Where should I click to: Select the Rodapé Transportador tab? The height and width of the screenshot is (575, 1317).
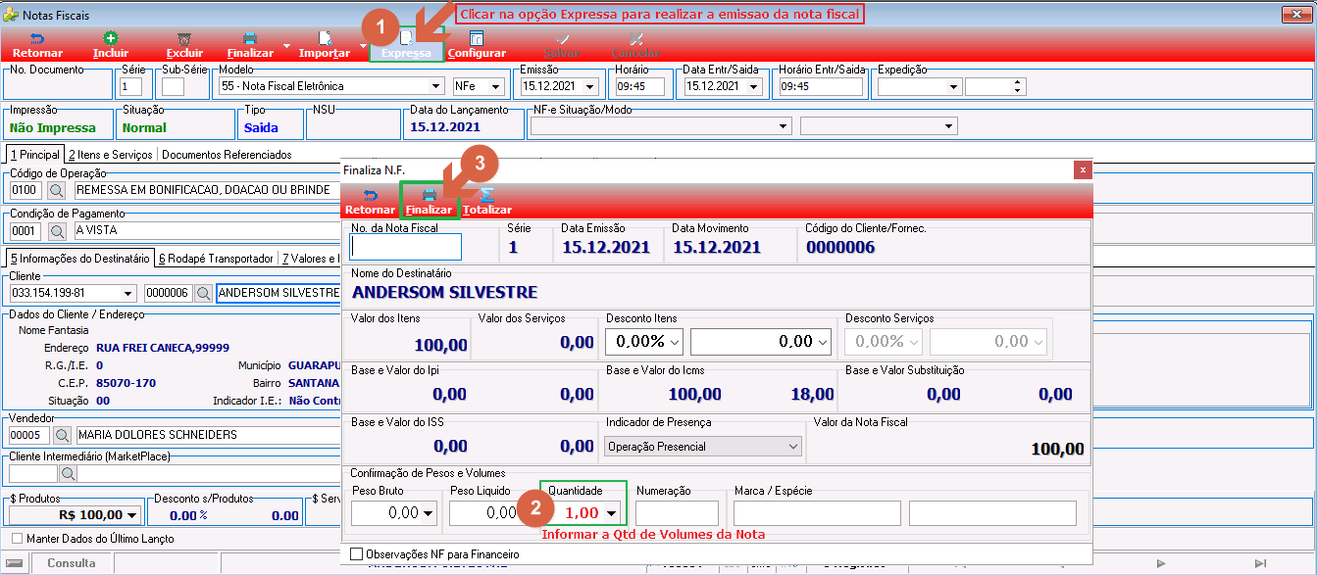(216, 259)
